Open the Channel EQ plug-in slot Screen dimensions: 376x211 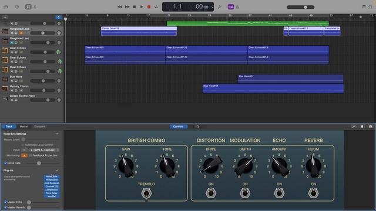52,186
